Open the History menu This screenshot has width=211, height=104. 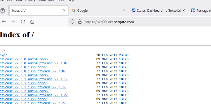click(x=30, y=1)
